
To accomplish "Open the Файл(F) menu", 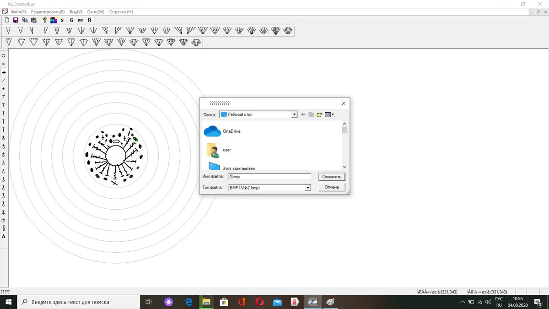I will coord(18,11).
